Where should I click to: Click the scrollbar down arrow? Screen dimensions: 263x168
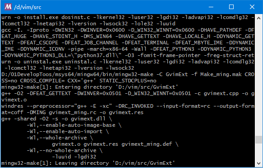click(x=258, y=163)
